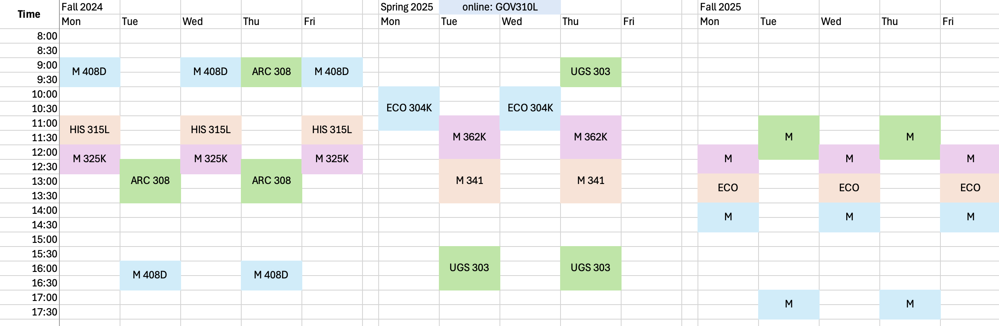Select the Spring 2025 heading cell
Image resolution: width=999 pixels, height=326 pixels.
[x=407, y=7]
